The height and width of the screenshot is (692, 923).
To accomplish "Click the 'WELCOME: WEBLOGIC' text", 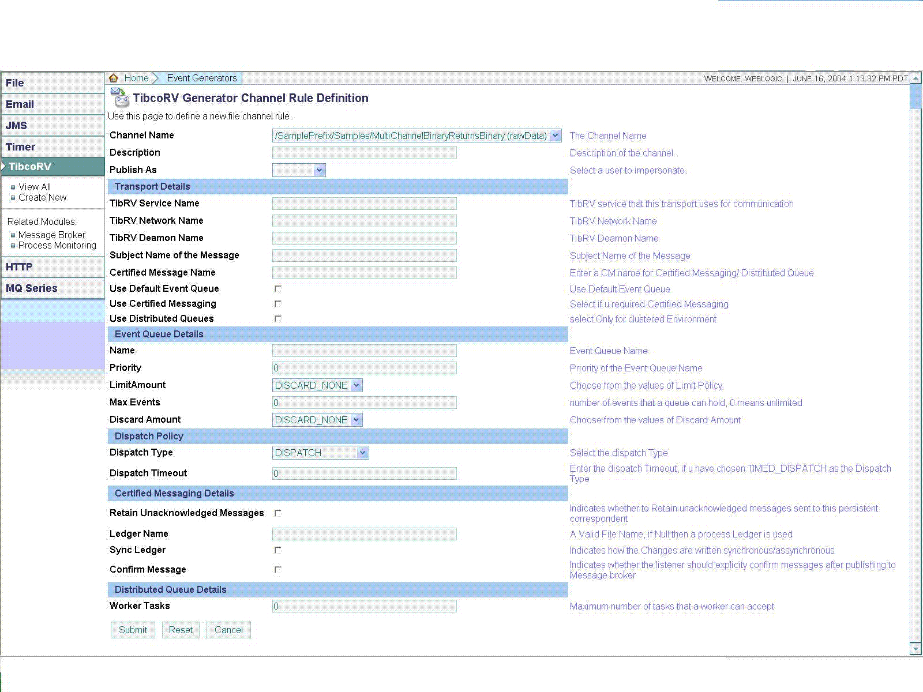I will pos(743,79).
